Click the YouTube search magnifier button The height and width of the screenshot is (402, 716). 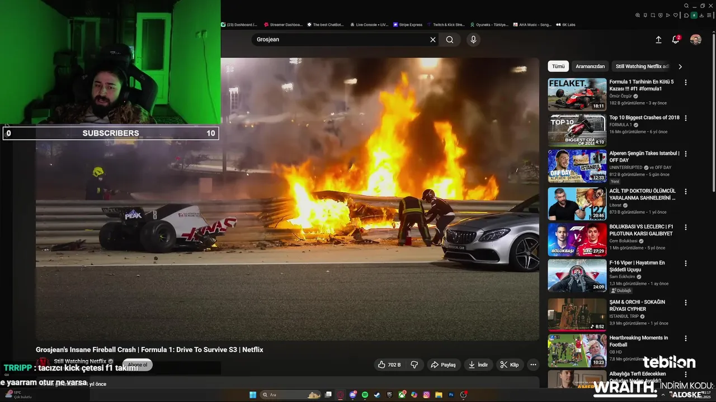450,40
